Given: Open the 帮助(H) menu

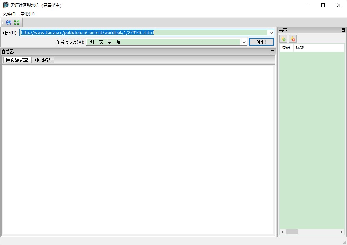Looking at the screenshot, I should pos(27,14).
